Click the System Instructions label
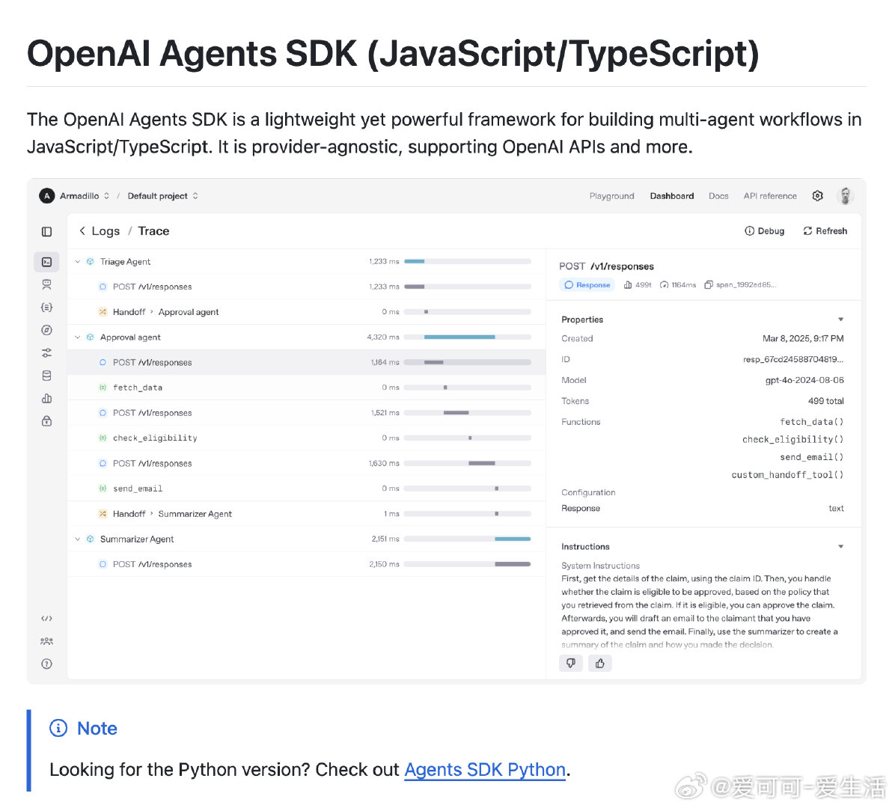Image resolution: width=895 pixels, height=808 pixels. [600, 566]
